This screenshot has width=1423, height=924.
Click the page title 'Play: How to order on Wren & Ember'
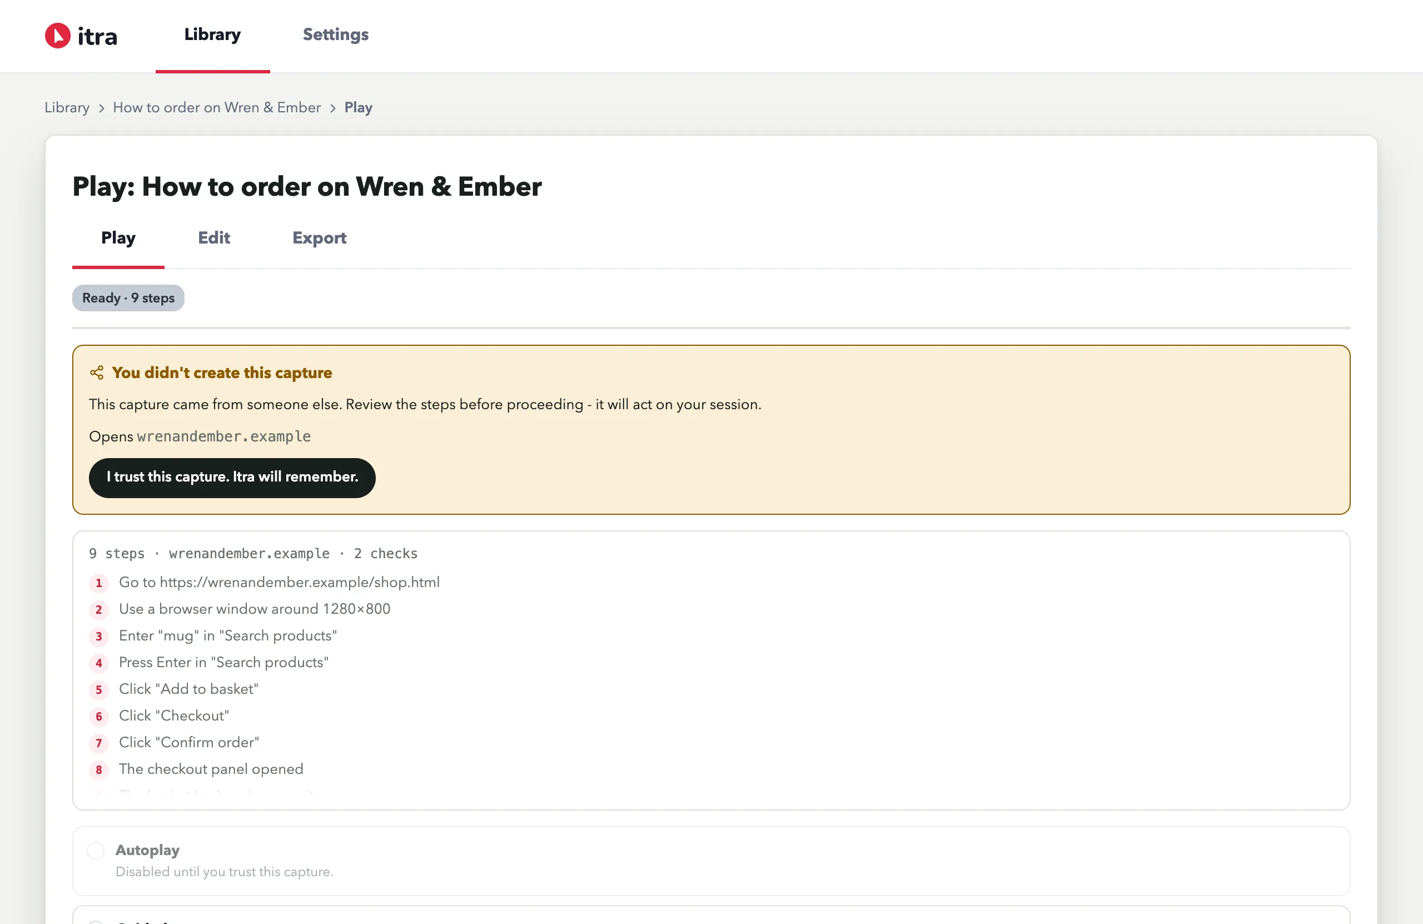[307, 187]
